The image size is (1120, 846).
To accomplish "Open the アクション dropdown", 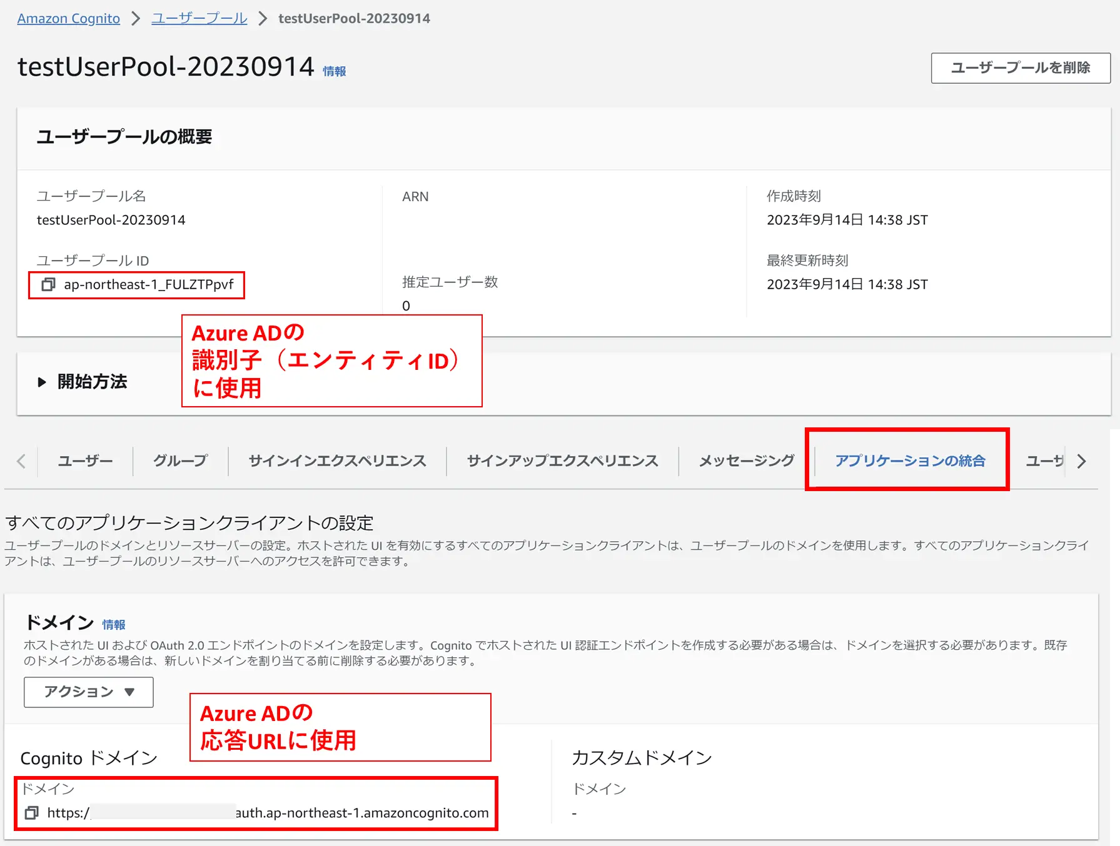I will pyautogui.click(x=89, y=692).
